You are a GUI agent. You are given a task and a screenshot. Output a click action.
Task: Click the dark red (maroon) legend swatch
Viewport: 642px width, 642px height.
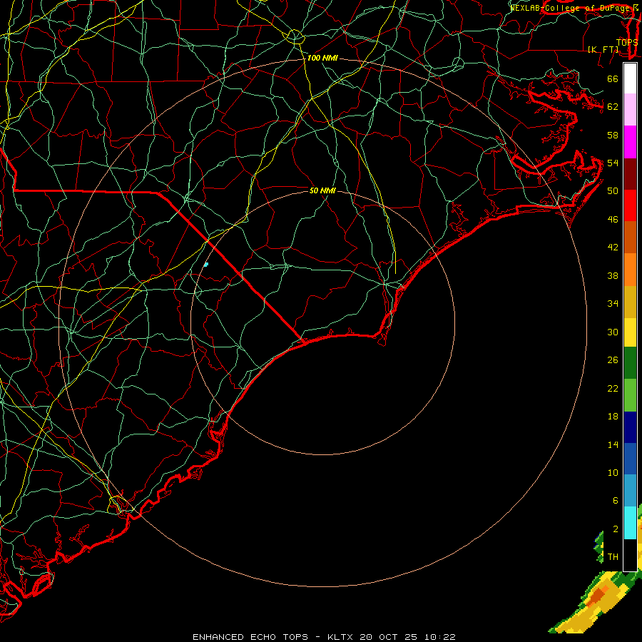click(x=630, y=174)
